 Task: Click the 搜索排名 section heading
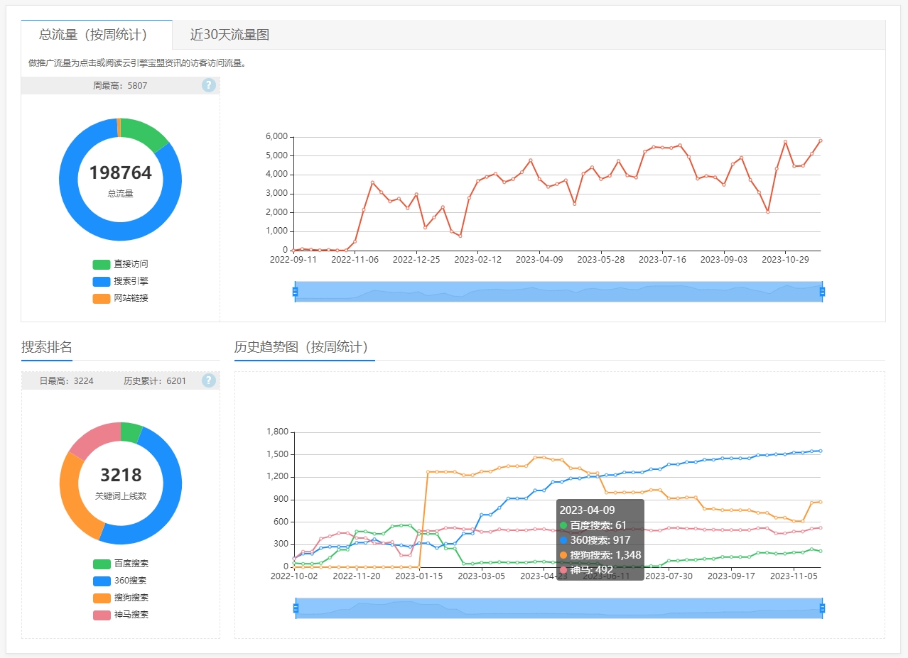click(47, 347)
